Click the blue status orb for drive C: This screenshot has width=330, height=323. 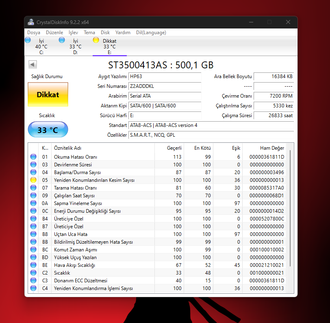pyautogui.click(x=28, y=40)
